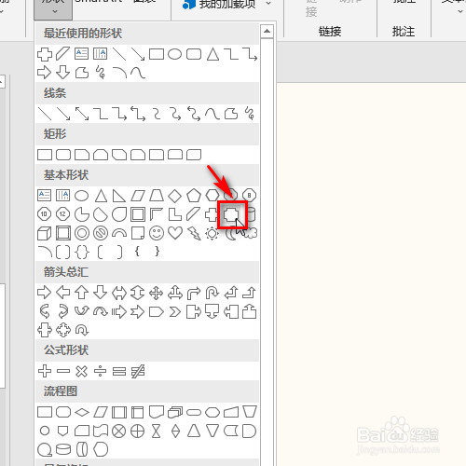Image resolution: width=466 pixels, height=466 pixels.
Task: Select the Pie shape in Basic Shapes
Action: [82, 214]
